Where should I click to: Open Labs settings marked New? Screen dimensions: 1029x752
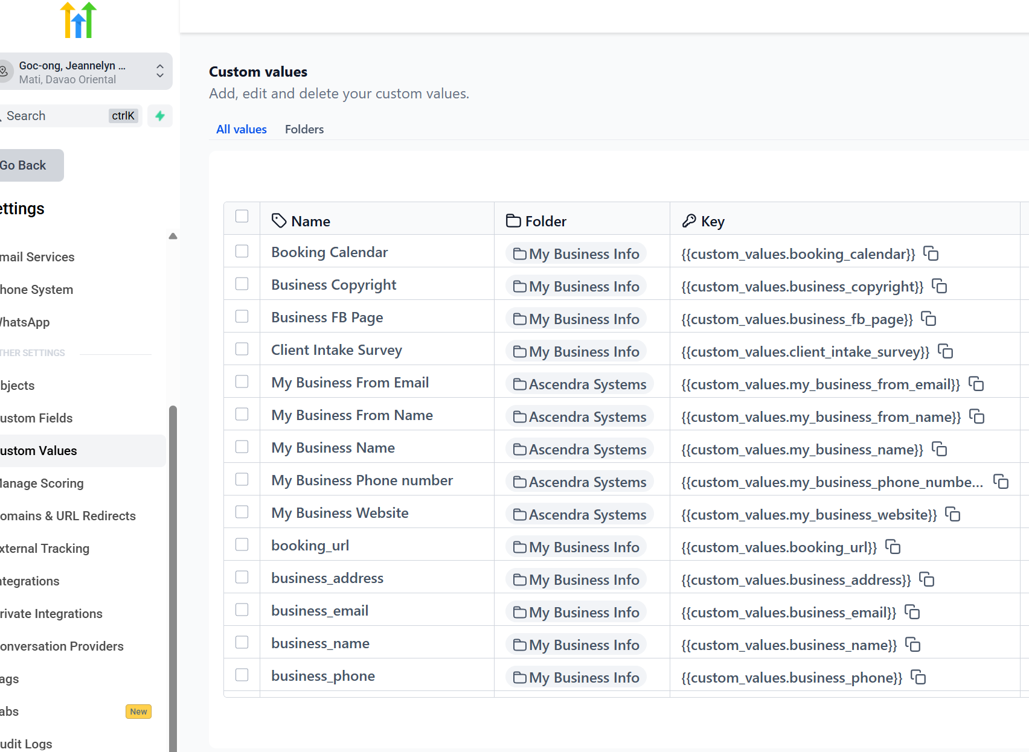click(x=75, y=712)
